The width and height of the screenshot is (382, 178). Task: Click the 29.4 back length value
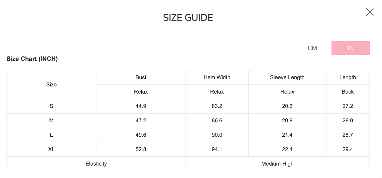[x=347, y=149]
